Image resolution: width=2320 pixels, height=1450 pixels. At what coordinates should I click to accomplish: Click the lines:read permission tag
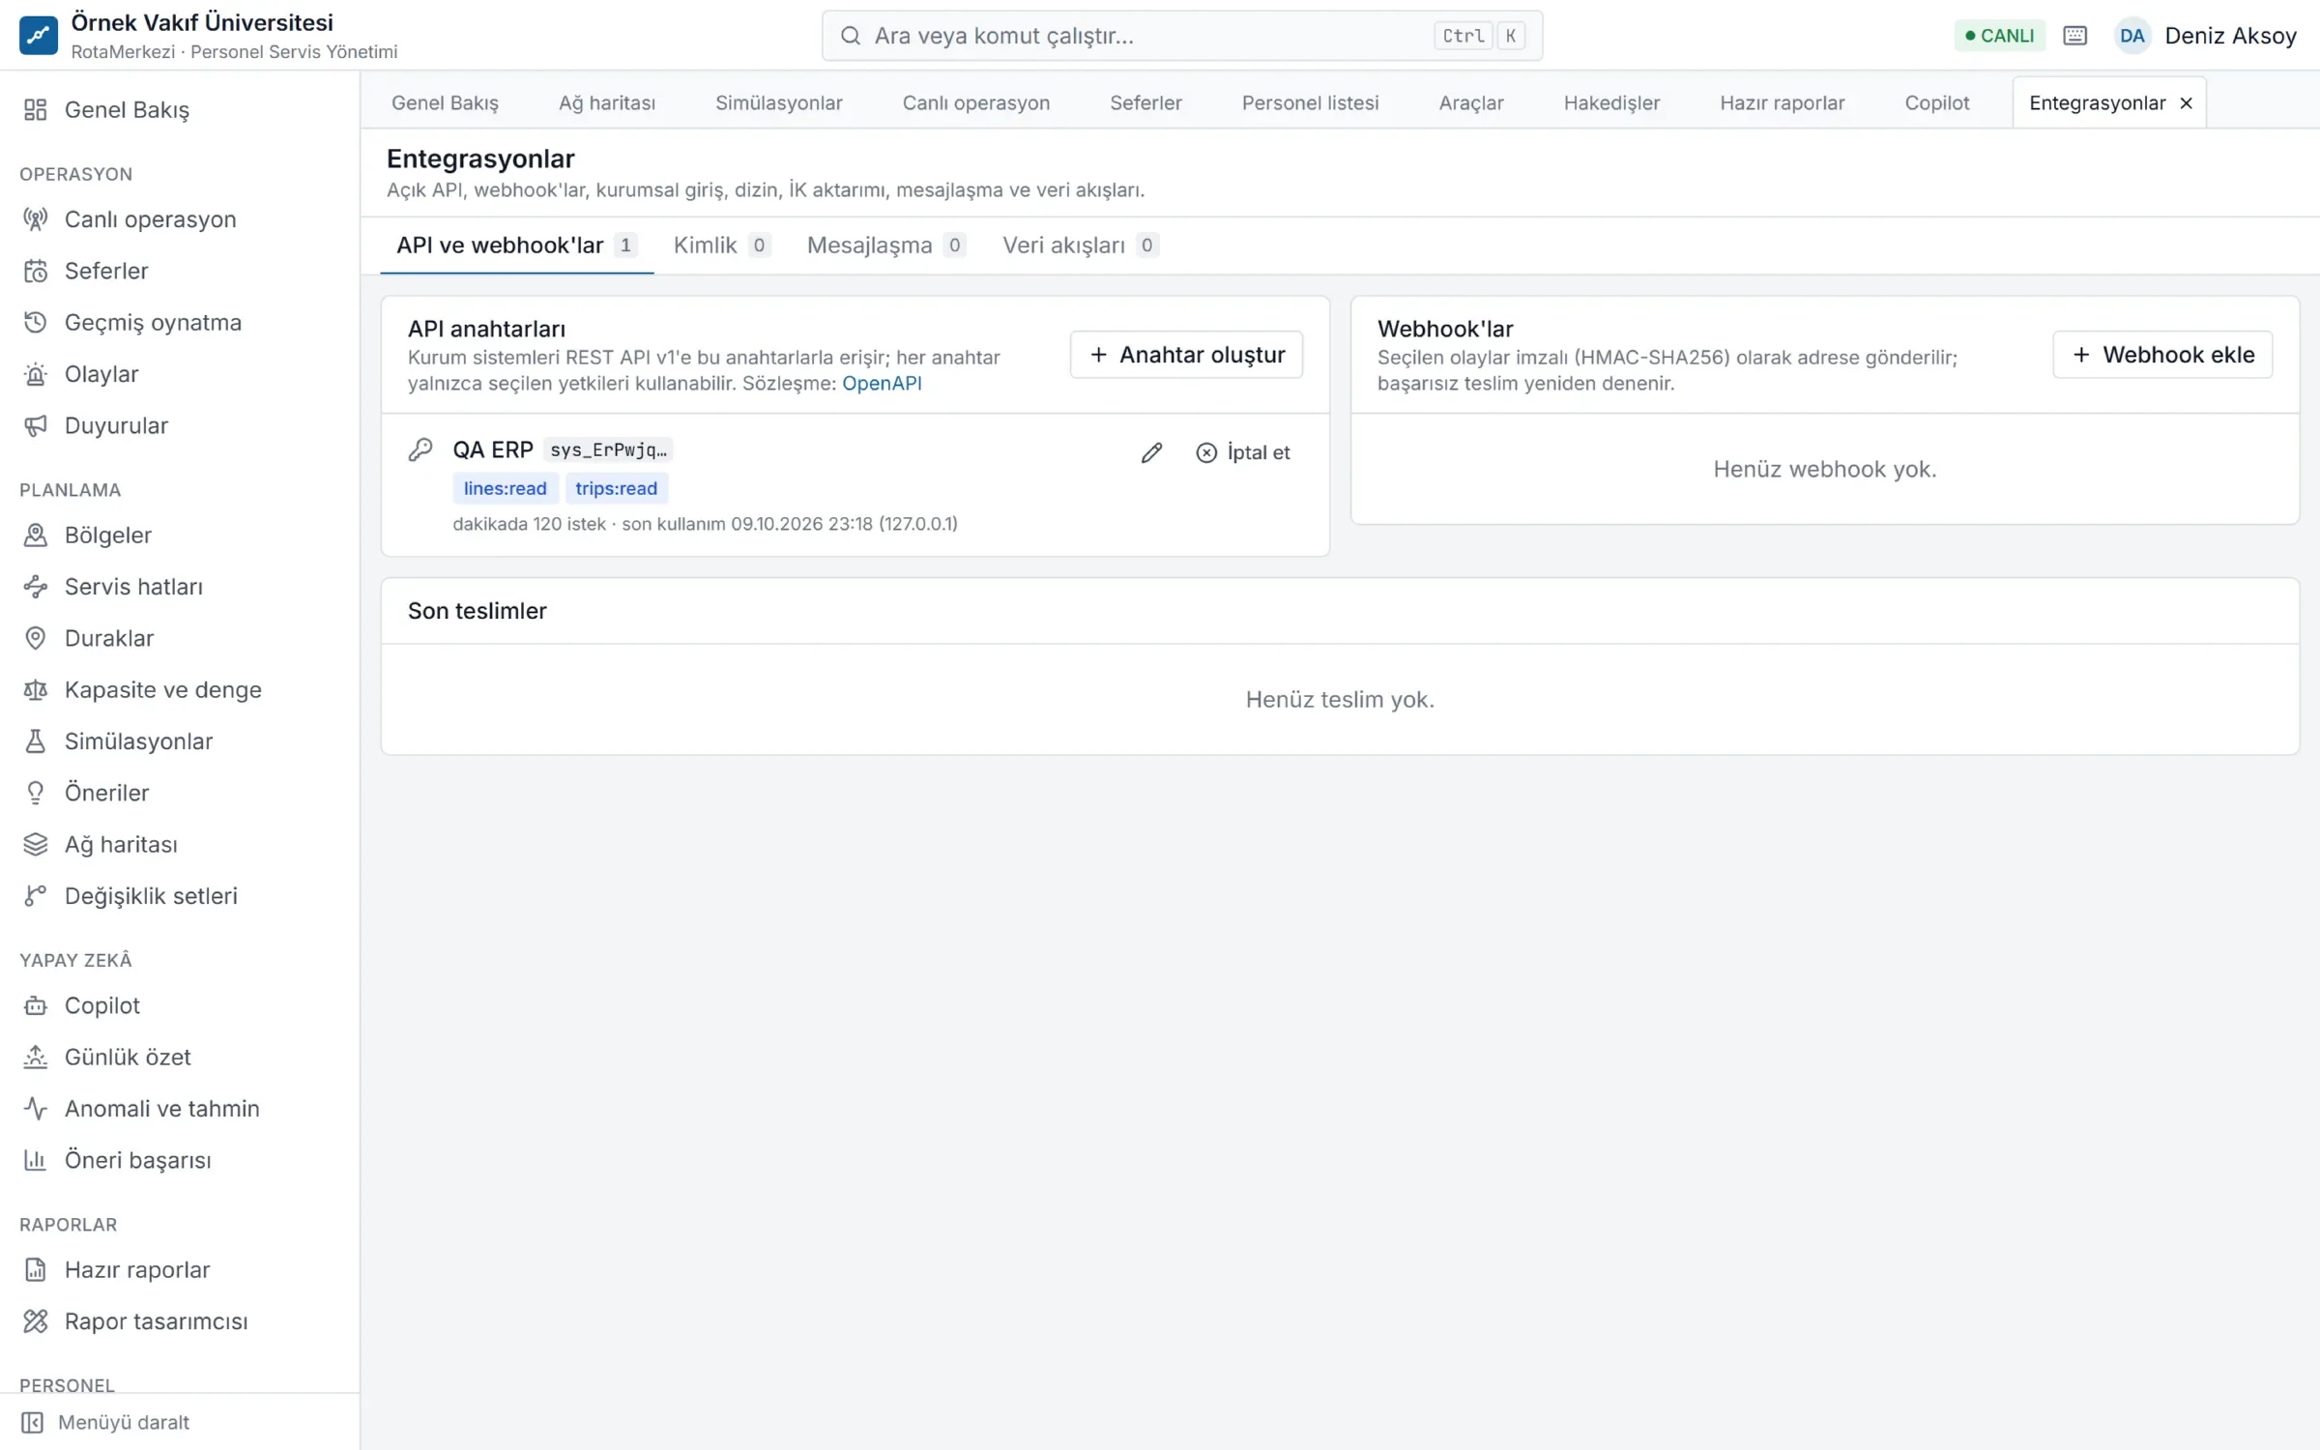coord(505,488)
